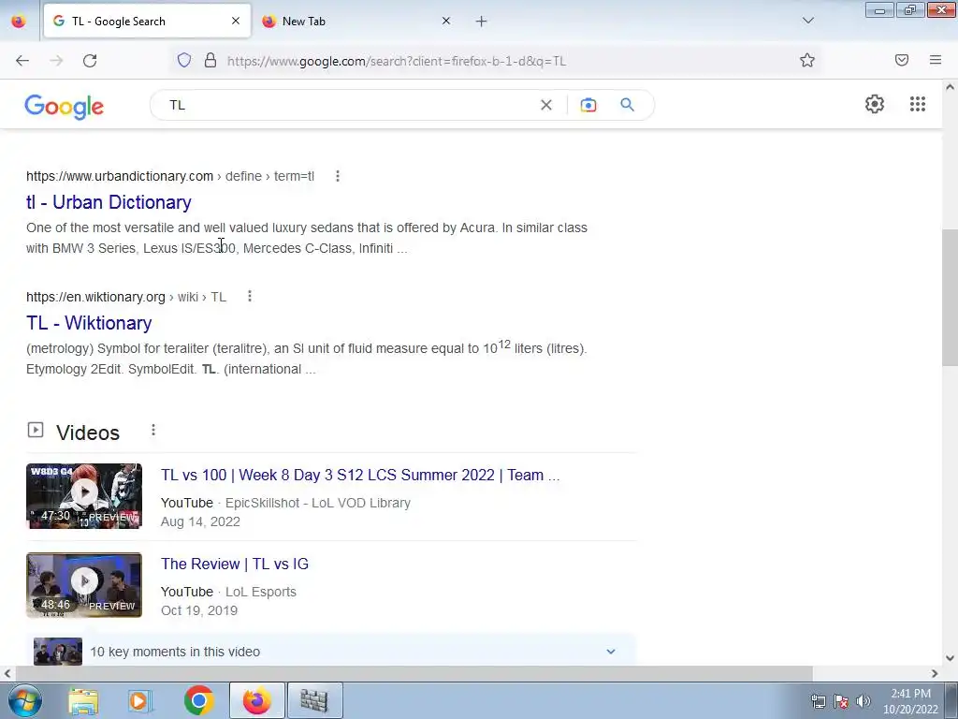Open Google Chrome from taskbar
Viewport: 958px width, 719px height.
198,700
